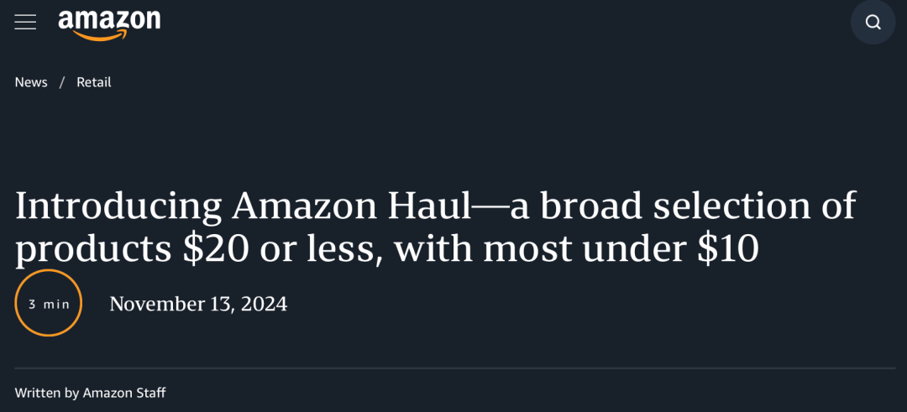Select the November 13, 2024 date
This screenshot has height=412, width=907.
pyautogui.click(x=198, y=304)
